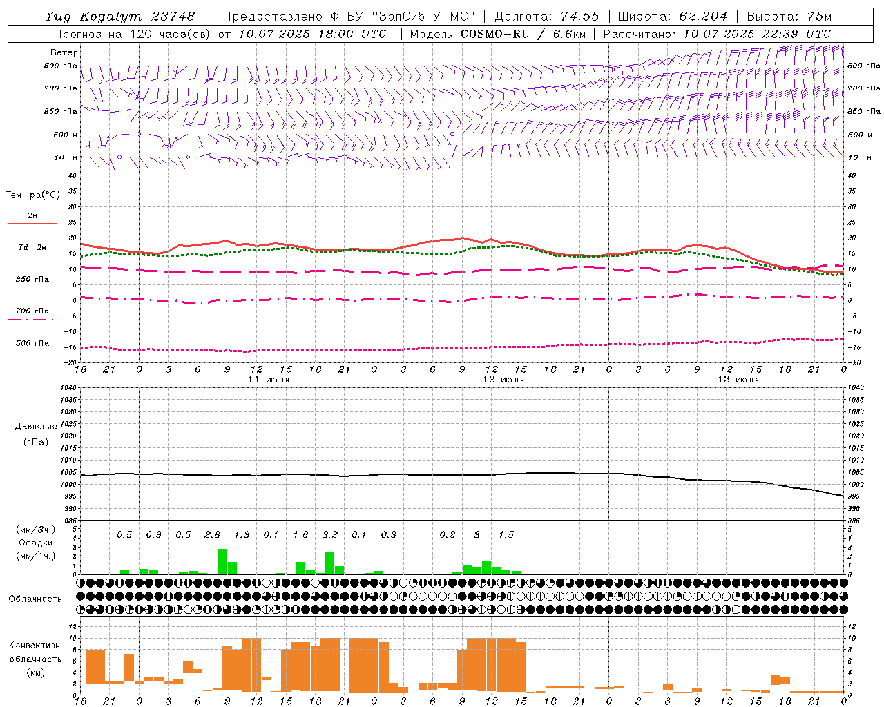This screenshot has height=707, width=884.
Task: Click the latitude value Широта: 62.204
Action: pyautogui.click(x=673, y=17)
